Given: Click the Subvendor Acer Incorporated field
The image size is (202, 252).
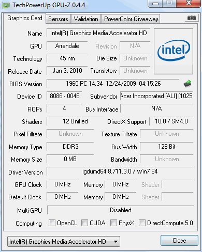Looking at the screenshot, I should (x=156, y=96).
